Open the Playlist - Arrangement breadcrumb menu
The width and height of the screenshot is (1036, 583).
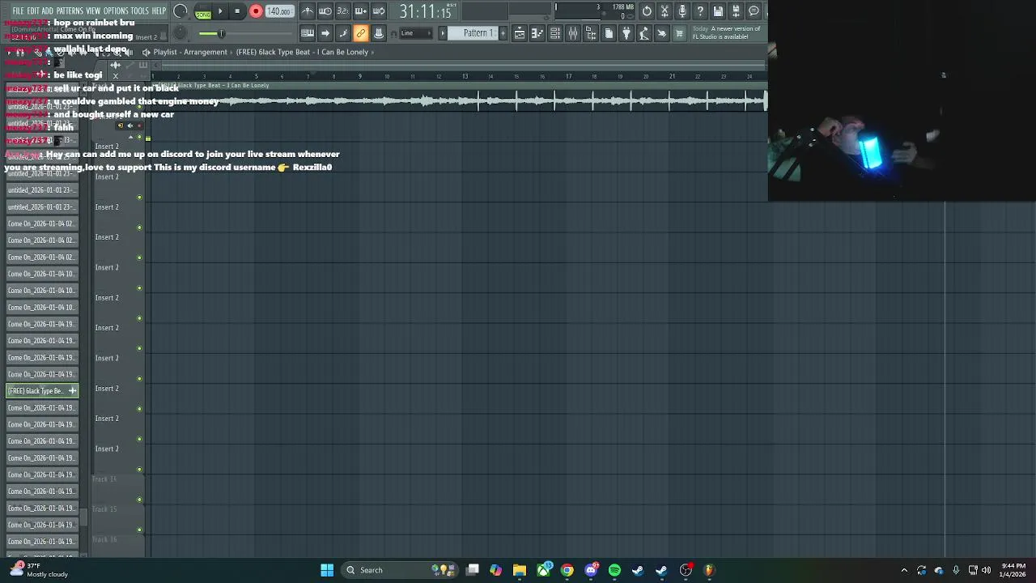(190, 52)
